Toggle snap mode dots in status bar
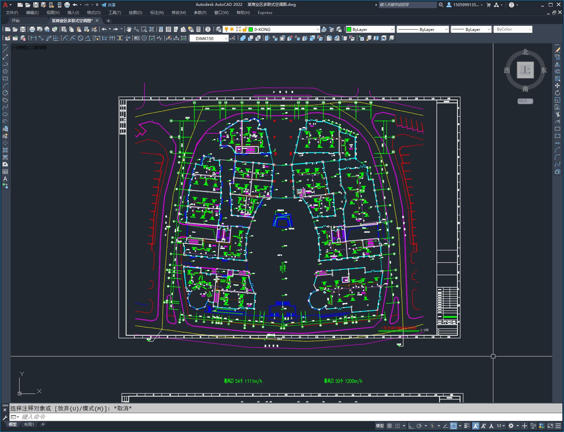Screen dimensions: 564x432 (398, 425)
